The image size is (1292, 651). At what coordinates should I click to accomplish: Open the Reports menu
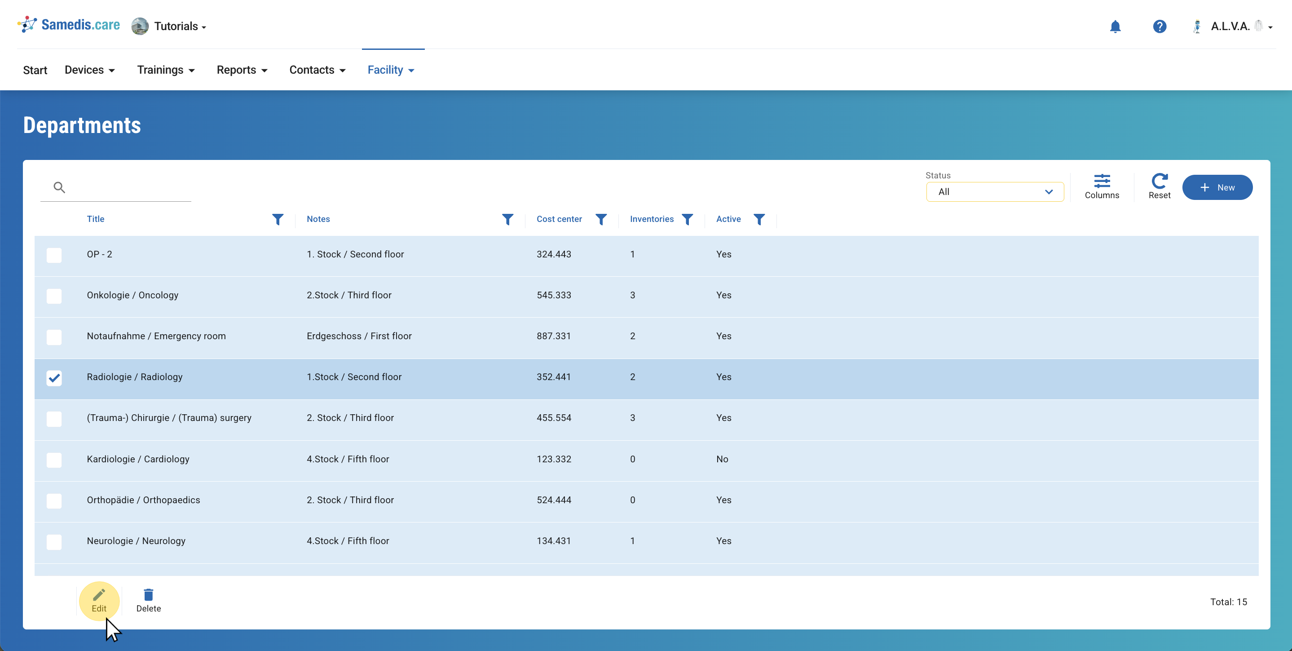coord(242,70)
